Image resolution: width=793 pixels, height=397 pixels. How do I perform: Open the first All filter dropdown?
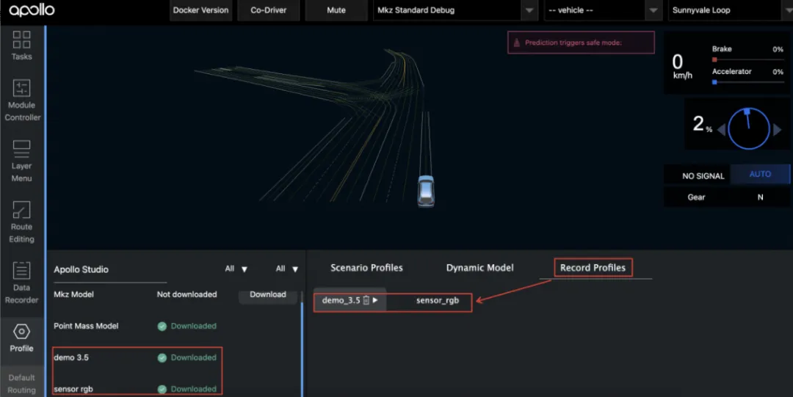pyautogui.click(x=236, y=269)
